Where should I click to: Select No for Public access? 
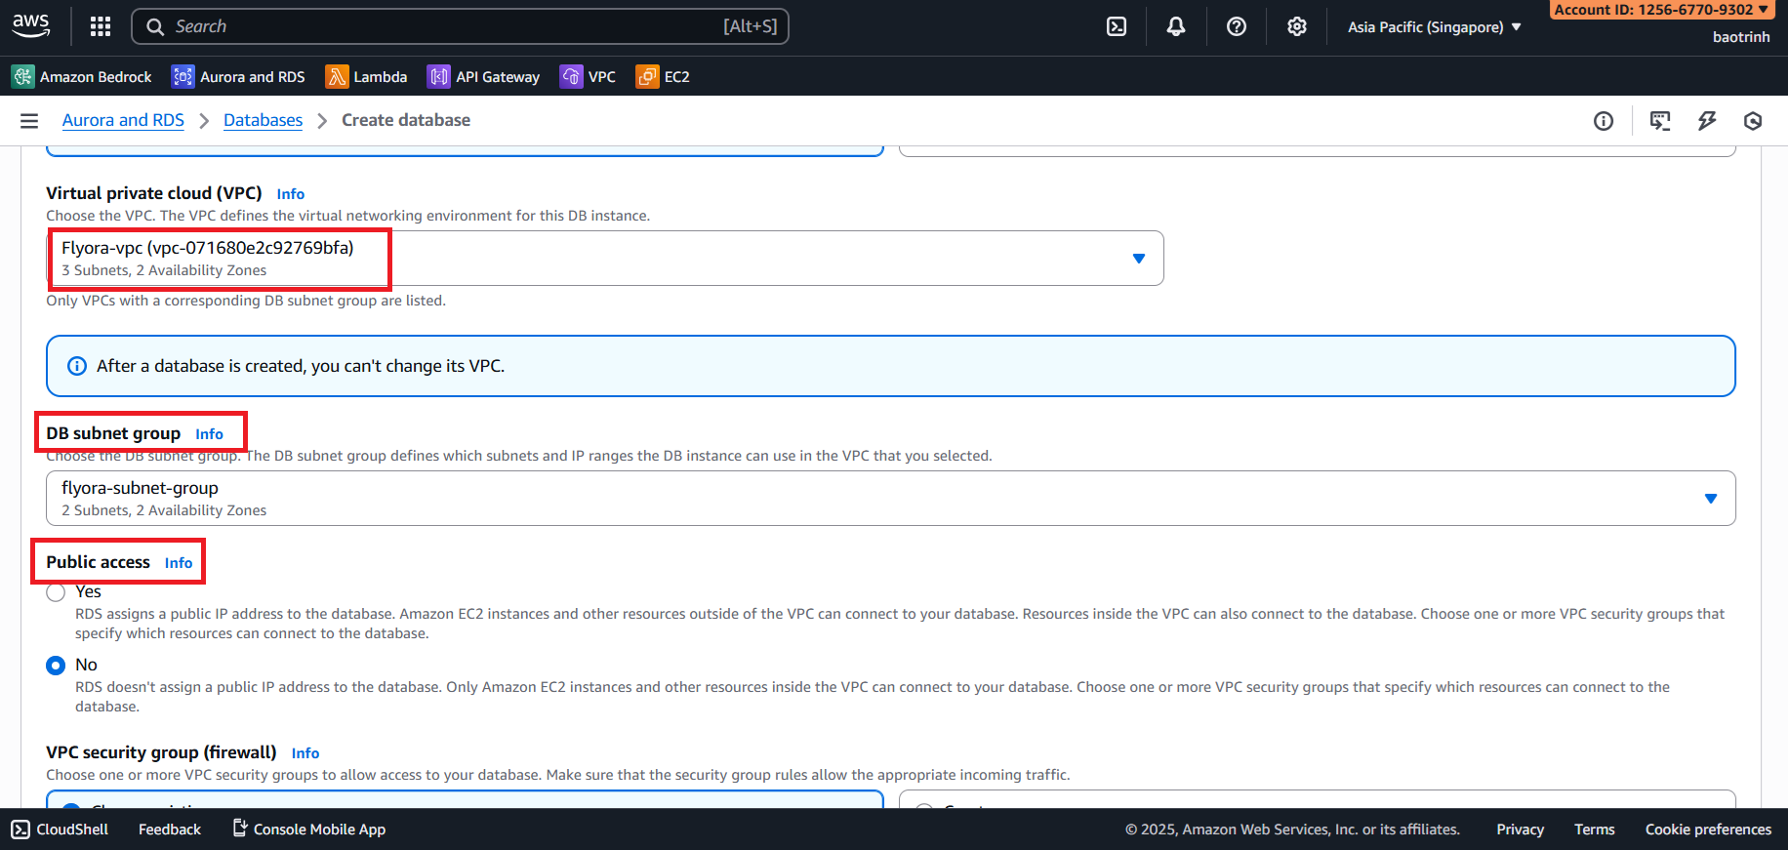(x=57, y=666)
